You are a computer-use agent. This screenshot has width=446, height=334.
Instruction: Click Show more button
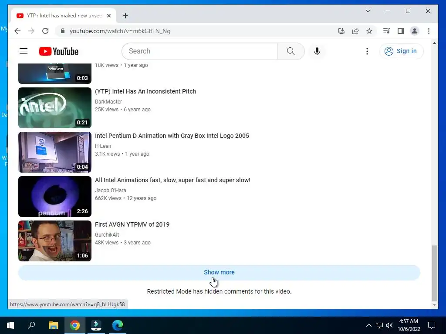[219, 272]
